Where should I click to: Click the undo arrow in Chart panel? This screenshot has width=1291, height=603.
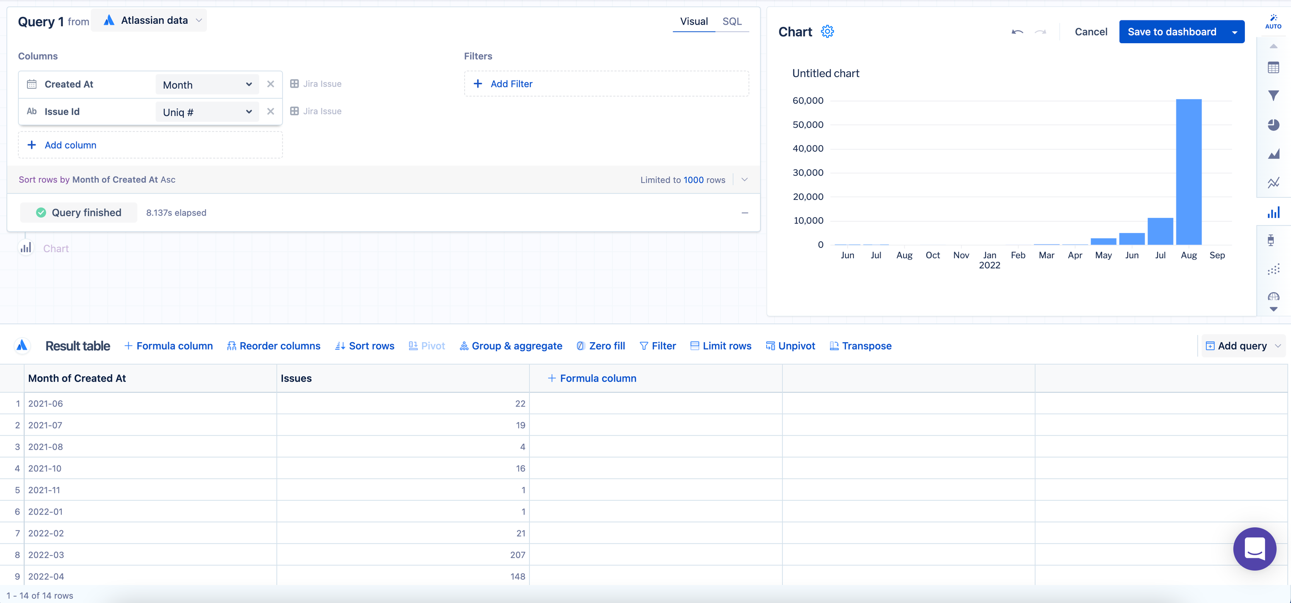pos(1017,32)
